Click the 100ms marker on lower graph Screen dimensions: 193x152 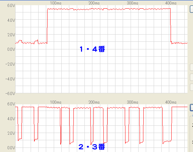(x=55, y=102)
